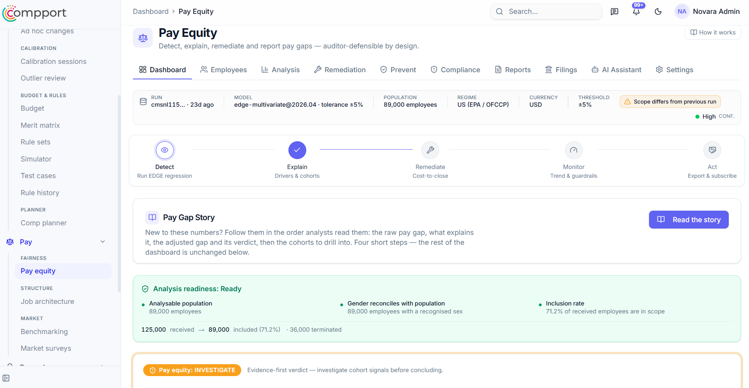The width and height of the screenshot is (749, 388).
Task: Open the Compliance tab
Action: coord(455,70)
